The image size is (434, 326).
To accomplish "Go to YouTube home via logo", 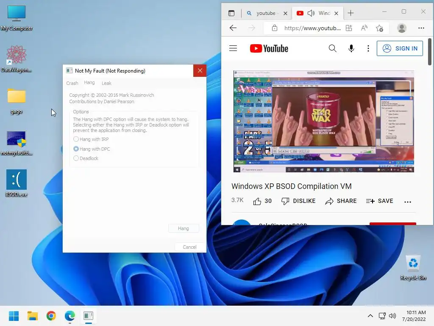I will pos(269,48).
